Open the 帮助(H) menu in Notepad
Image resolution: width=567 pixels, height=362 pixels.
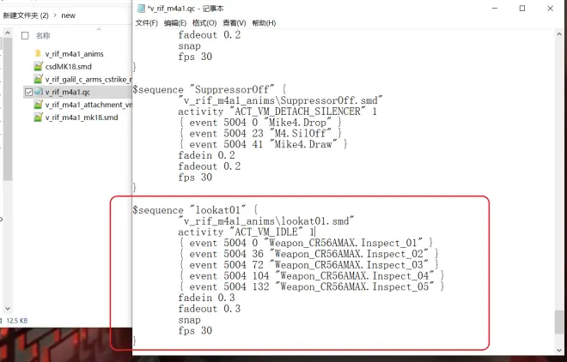pos(264,23)
